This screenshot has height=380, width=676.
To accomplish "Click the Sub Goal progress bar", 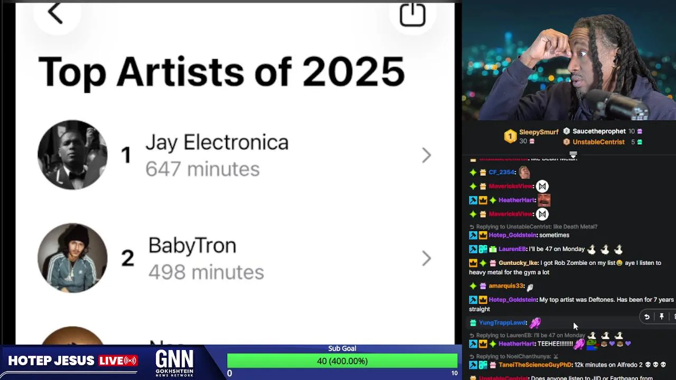I will click(342, 361).
